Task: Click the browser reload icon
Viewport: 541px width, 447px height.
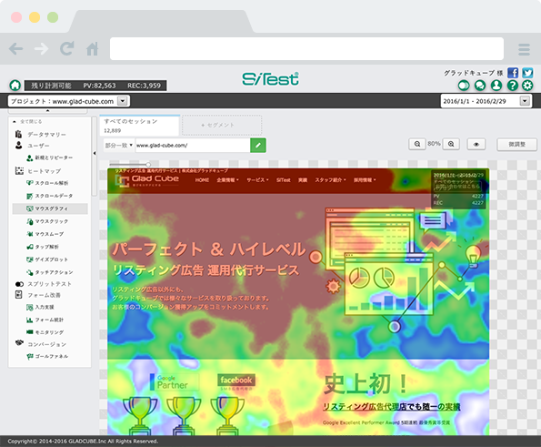Action: pyautogui.click(x=67, y=48)
